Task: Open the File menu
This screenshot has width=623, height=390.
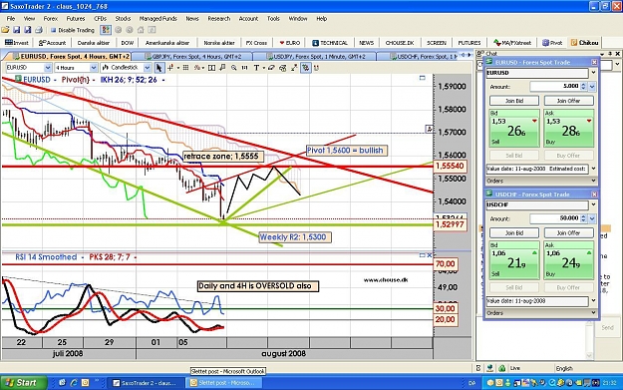Action: coord(11,19)
